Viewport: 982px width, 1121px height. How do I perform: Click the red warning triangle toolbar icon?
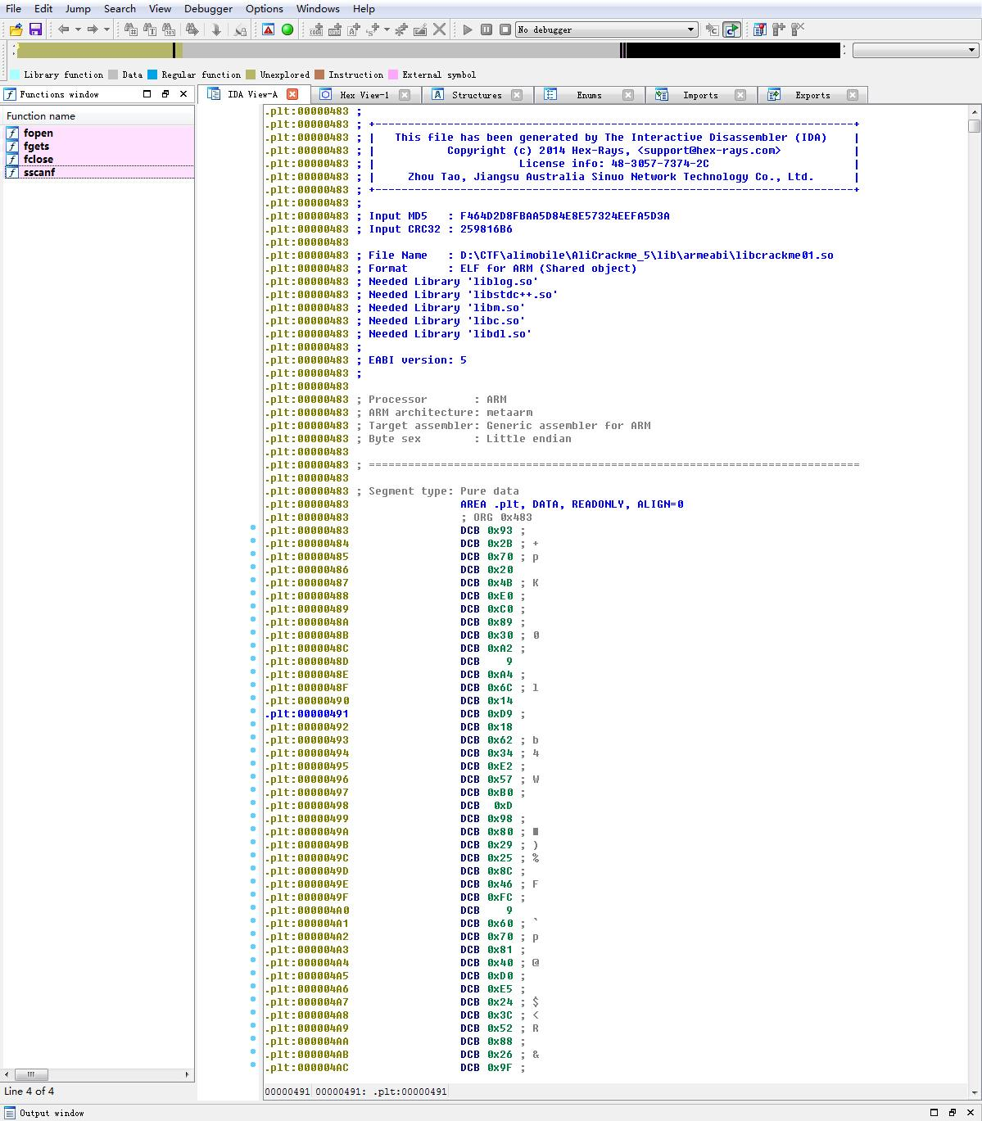point(269,29)
